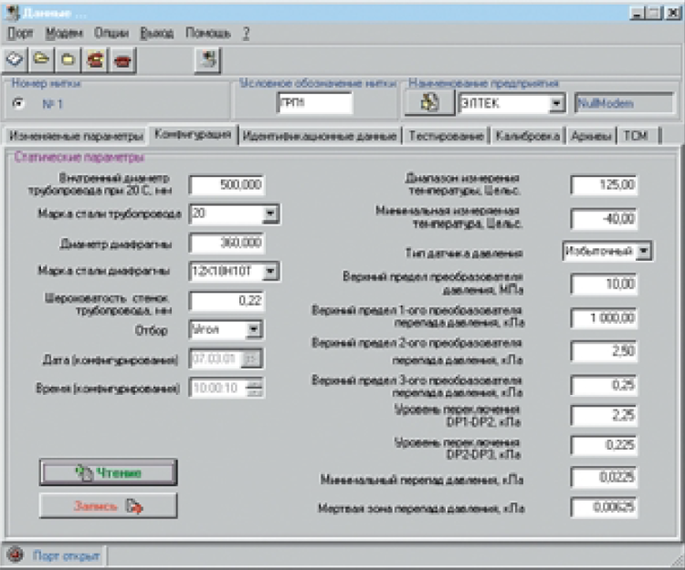685x570 pixels.
Task: Open the pipeline steel grade dropdown
Action: pyautogui.click(x=270, y=213)
